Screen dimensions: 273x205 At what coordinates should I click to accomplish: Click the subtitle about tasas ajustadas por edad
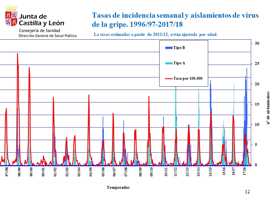tap(156, 35)
